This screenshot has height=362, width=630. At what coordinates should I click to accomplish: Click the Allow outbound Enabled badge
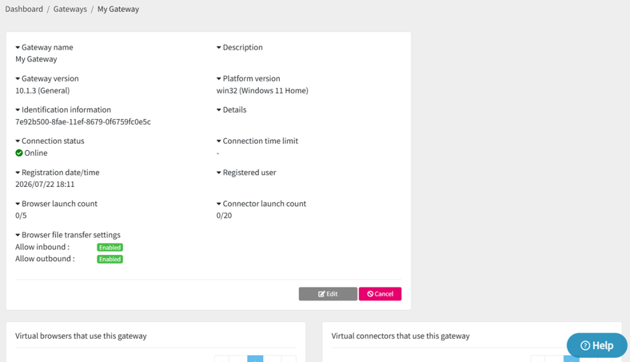click(110, 259)
